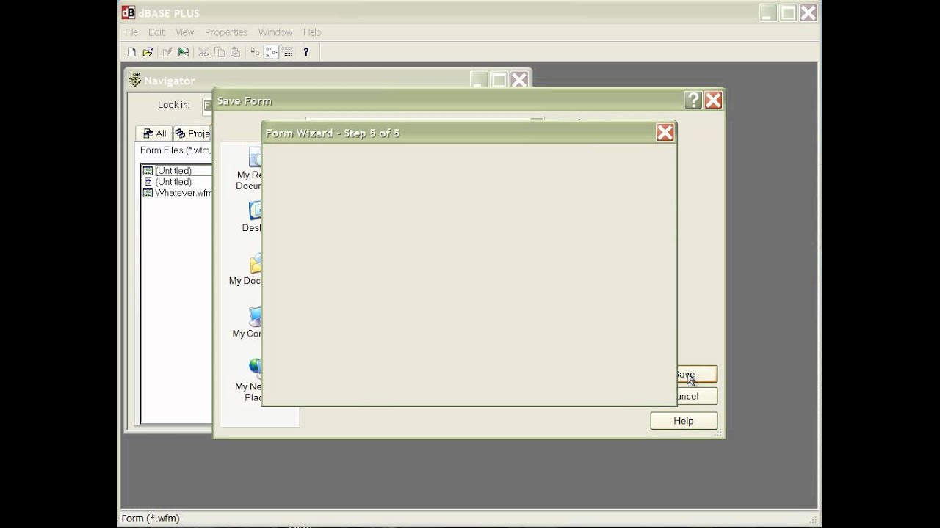Click the Help button in Save Form

pyautogui.click(x=684, y=421)
